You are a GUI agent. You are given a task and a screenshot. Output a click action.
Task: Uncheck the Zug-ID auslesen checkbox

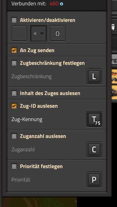point(14,106)
